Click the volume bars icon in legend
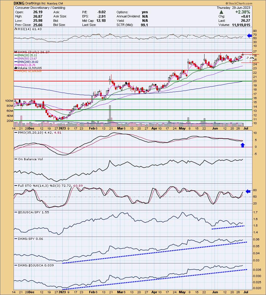The width and height of the screenshot is (266, 295). pos(16,68)
